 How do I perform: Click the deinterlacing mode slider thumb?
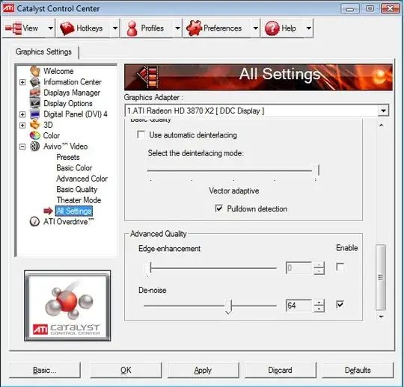[316, 172]
